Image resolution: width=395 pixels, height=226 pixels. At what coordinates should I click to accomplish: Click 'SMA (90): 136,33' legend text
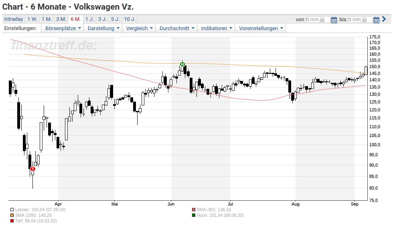point(214,210)
